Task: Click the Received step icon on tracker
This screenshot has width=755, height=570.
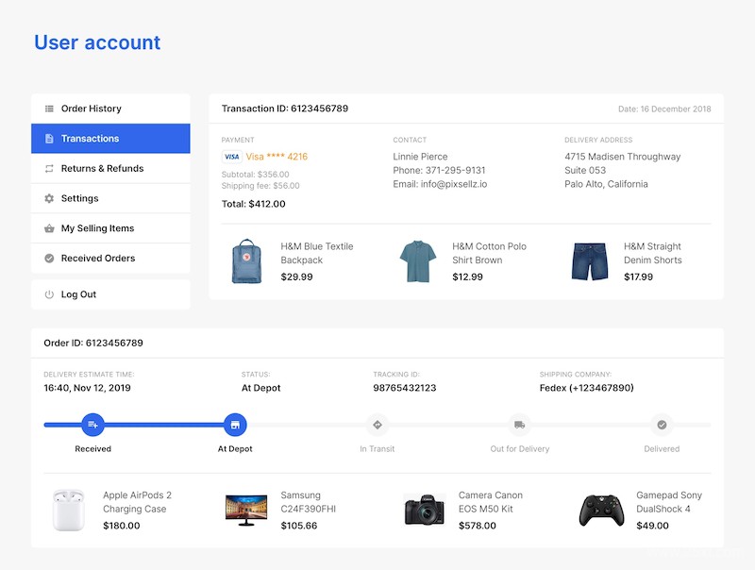Action: coord(92,425)
